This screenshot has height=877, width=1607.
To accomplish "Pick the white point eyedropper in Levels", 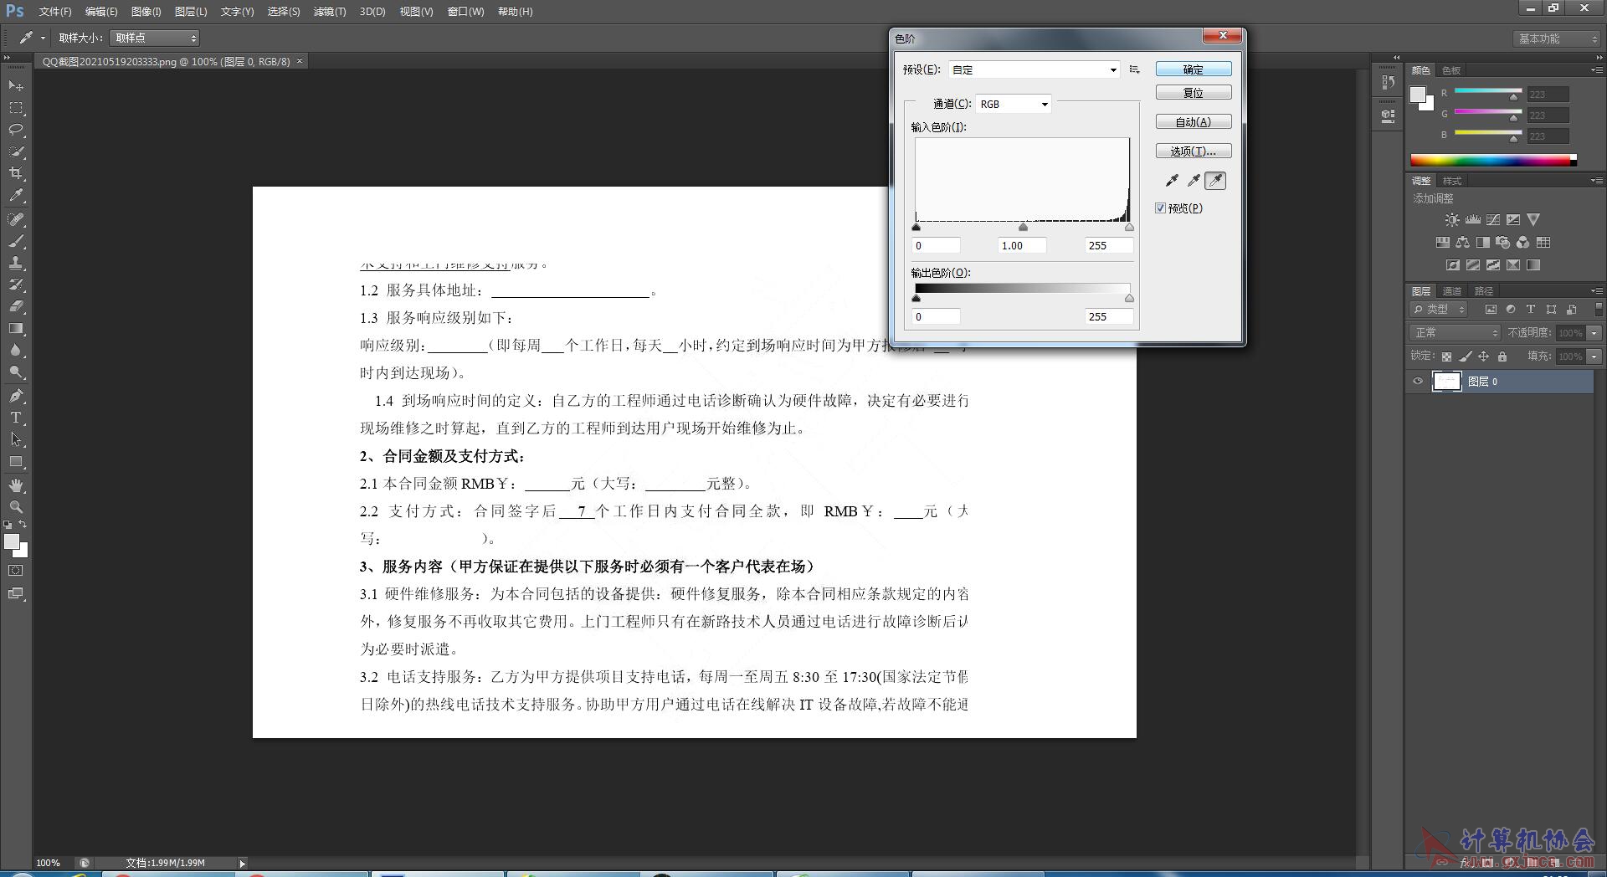I will [x=1215, y=181].
